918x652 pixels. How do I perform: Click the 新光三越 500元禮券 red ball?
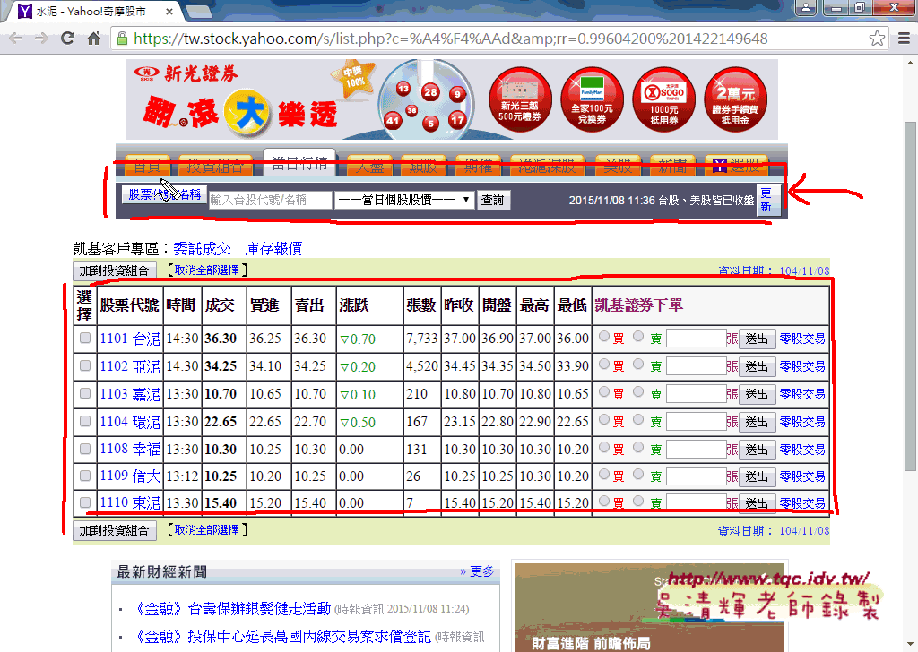(x=521, y=99)
